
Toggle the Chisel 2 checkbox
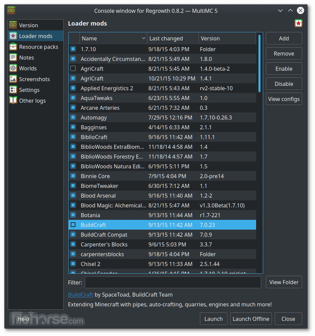tap(73, 264)
